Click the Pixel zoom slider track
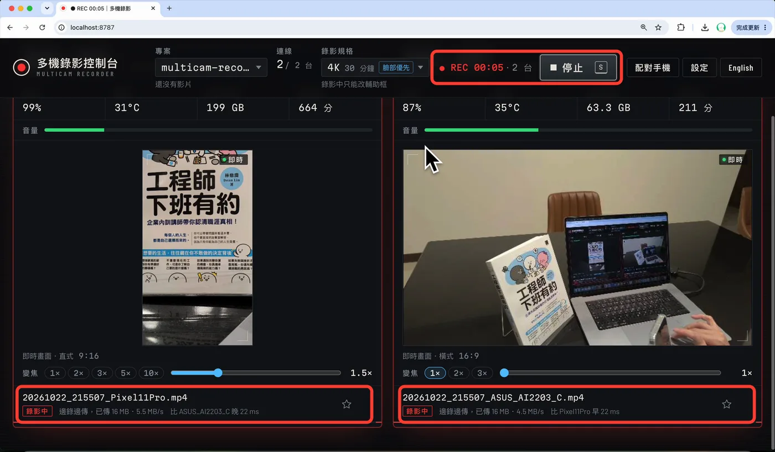This screenshot has height=452, width=775. click(x=256, y=373)
